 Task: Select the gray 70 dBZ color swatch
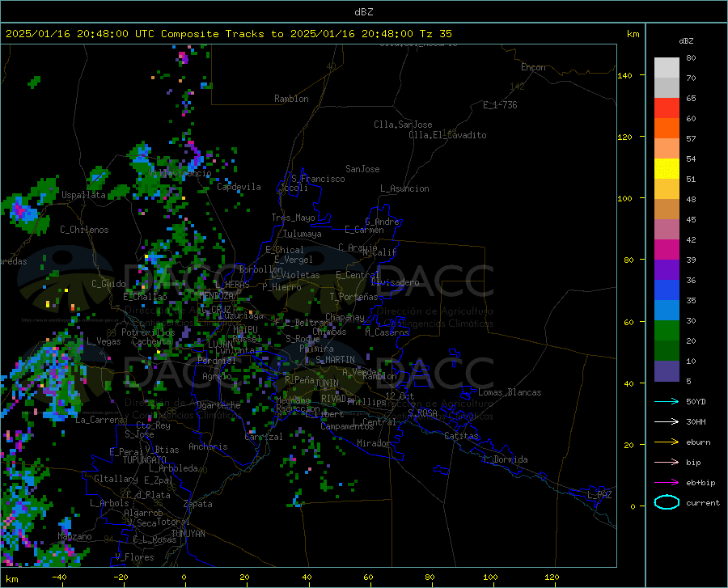pyautogui.click(x=667, y=88)
